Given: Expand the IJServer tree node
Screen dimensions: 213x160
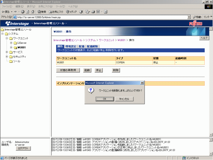Looking at the screenshot, I should 11,43.
